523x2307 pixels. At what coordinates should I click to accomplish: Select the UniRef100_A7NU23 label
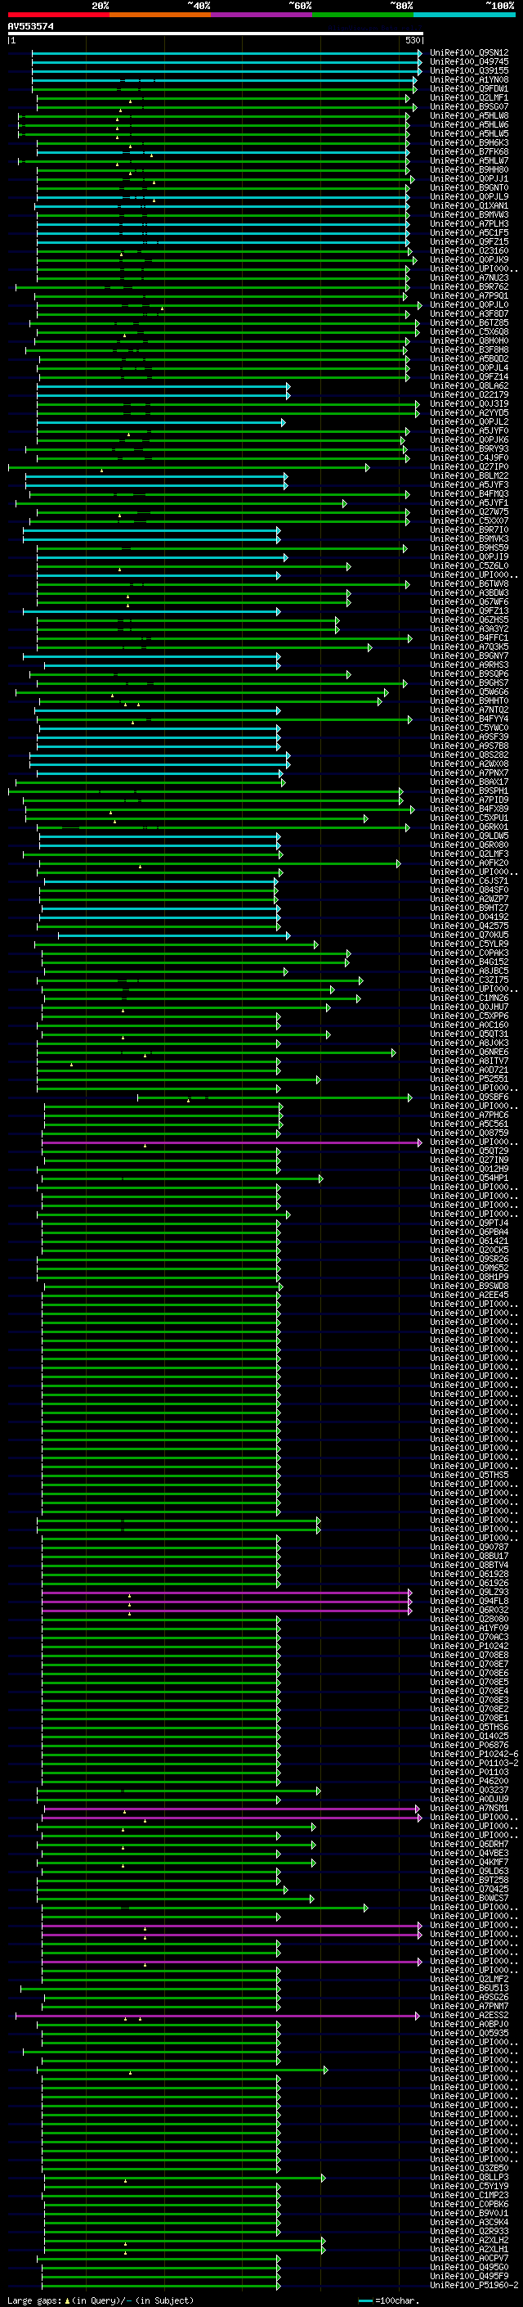point(469,277)
